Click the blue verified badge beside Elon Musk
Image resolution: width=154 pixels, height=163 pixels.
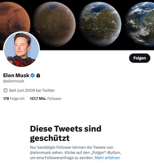[x=32, y=75]
